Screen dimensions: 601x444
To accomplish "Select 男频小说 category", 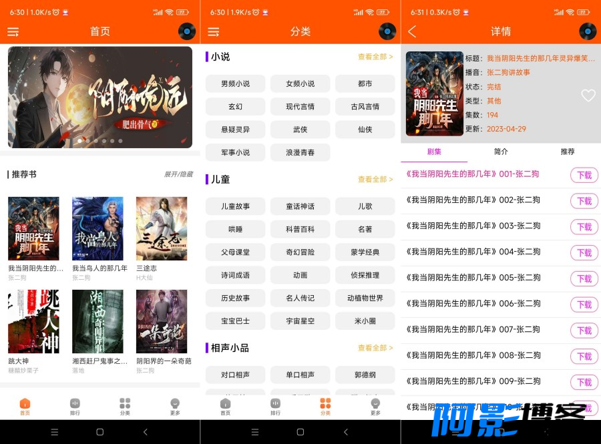I will pyautogui.click(x=235, y=83).
